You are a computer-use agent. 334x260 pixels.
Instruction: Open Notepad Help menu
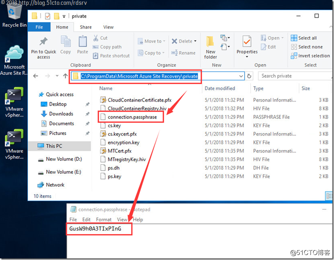pyautogui.click(x=138, y=220)
